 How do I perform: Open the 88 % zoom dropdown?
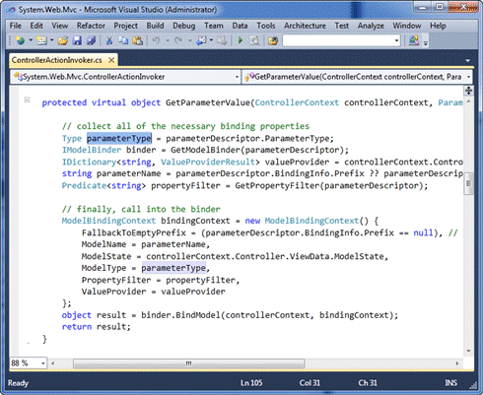pyautogui.click(x=29, y=363)
